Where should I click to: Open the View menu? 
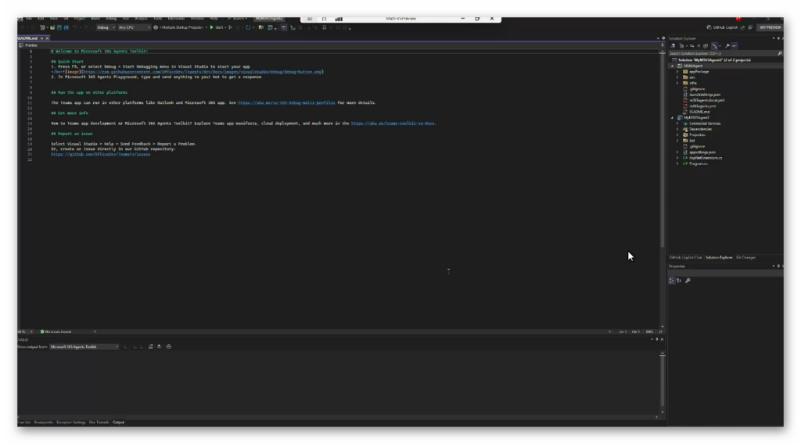coord(54,19)
